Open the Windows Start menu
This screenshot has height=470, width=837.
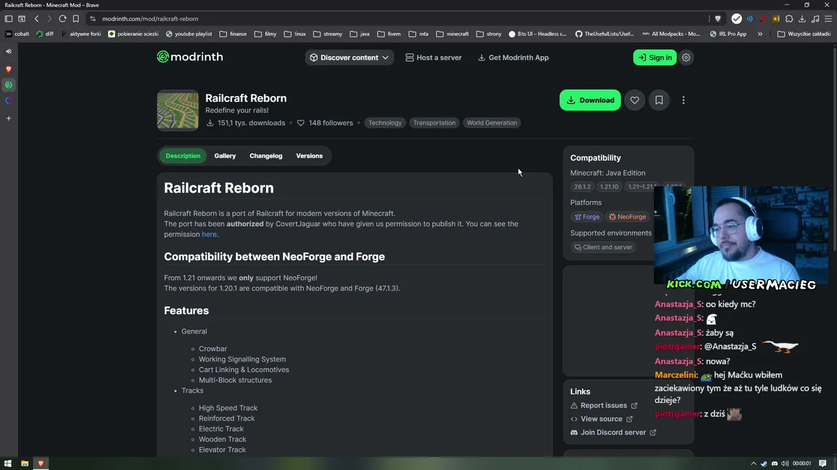click(x=8, y=463)
